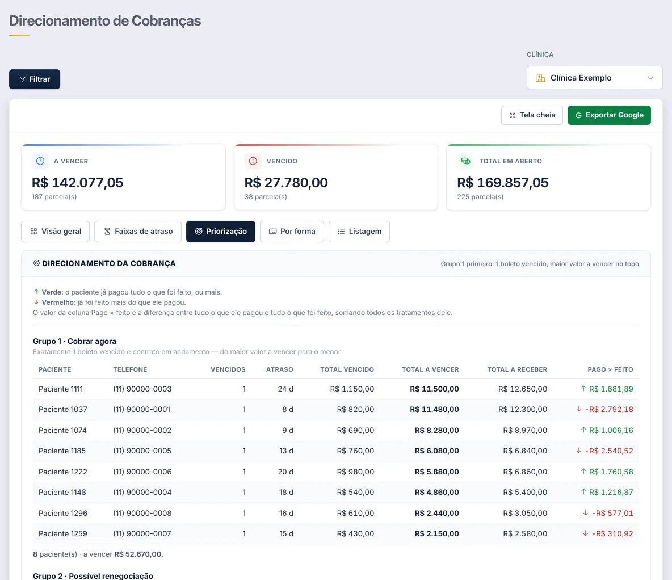Click the target icon beside Direcionamento da Cobrança
672x580 pixels.
(x=36, y=263)
